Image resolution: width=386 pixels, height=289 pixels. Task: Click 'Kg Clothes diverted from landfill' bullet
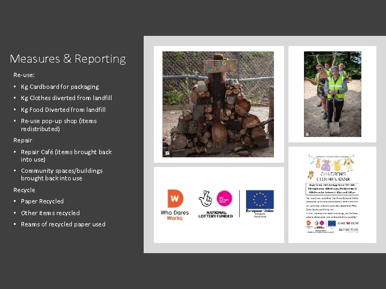pos(66,98)
